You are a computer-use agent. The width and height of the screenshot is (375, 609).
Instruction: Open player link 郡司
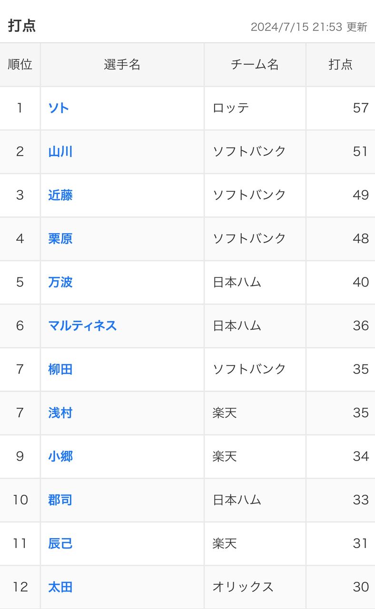[x=60, y=500]
